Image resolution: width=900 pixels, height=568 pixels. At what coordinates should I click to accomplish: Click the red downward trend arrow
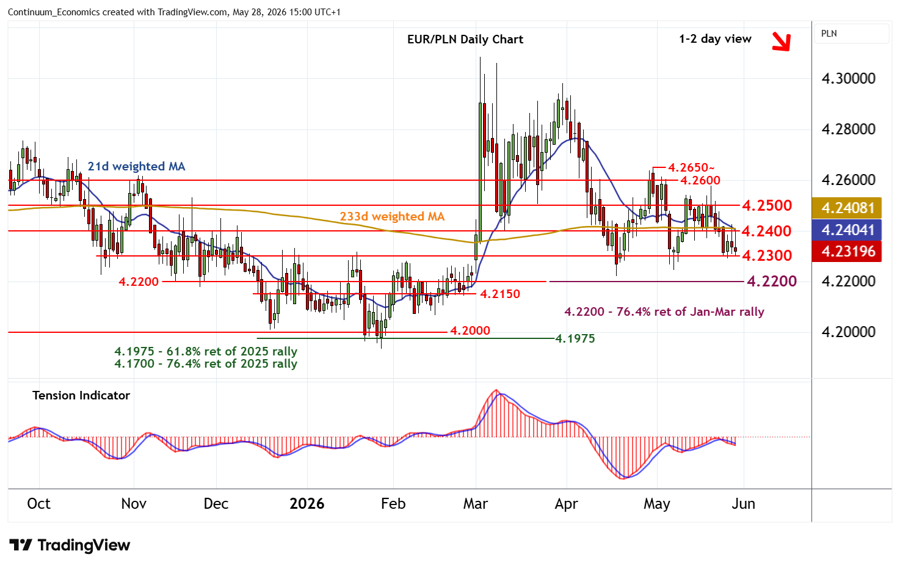[781, 42]
